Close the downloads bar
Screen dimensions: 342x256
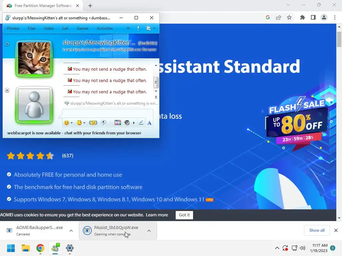click(336, 230)
